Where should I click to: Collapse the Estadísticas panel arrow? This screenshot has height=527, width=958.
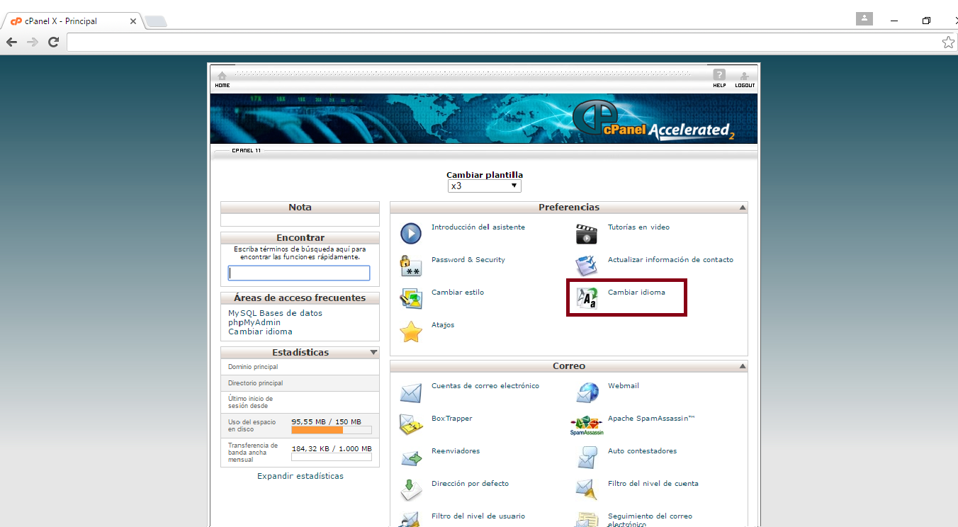(373, 353)
